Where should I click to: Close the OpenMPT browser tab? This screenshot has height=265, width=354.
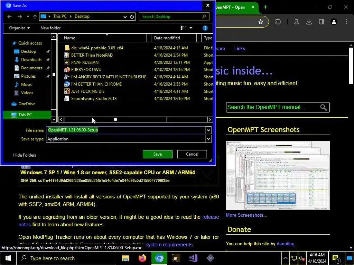[253, 7]
